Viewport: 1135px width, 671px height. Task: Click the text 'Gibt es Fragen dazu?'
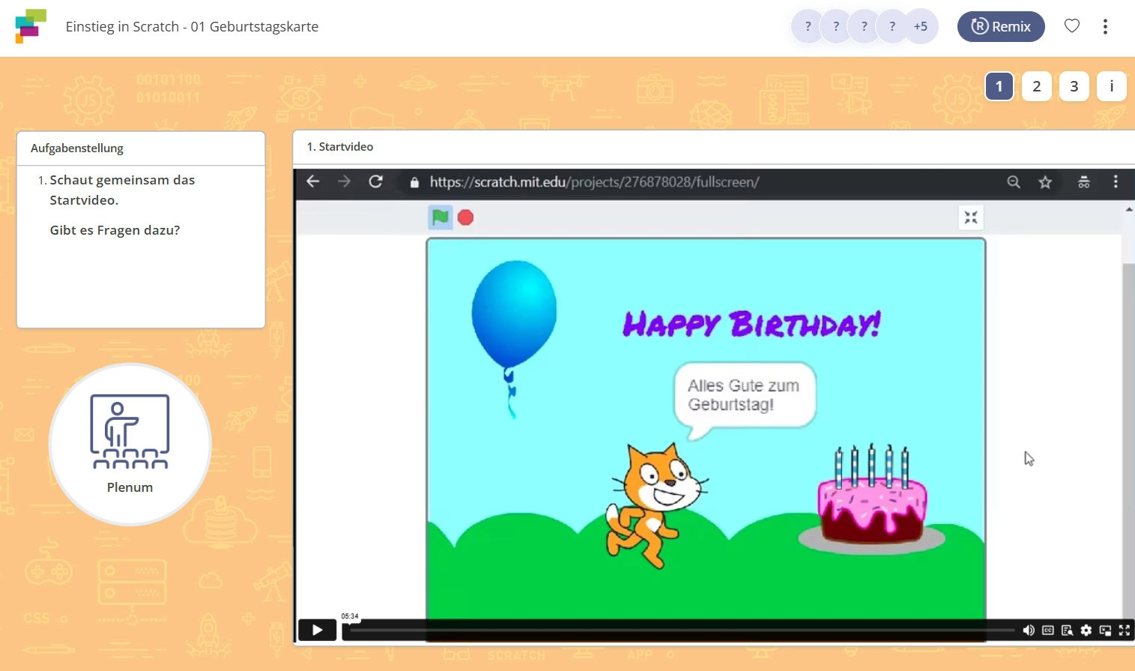[x=115, y=230]
